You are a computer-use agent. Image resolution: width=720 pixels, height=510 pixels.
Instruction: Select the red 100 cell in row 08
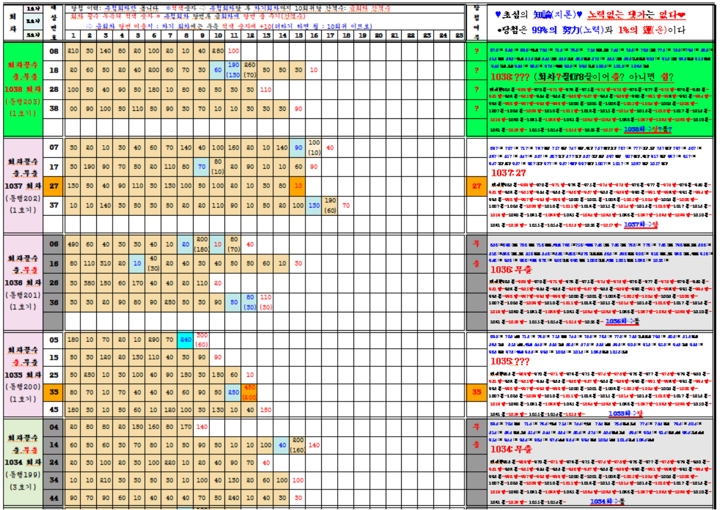pos(233,52)
